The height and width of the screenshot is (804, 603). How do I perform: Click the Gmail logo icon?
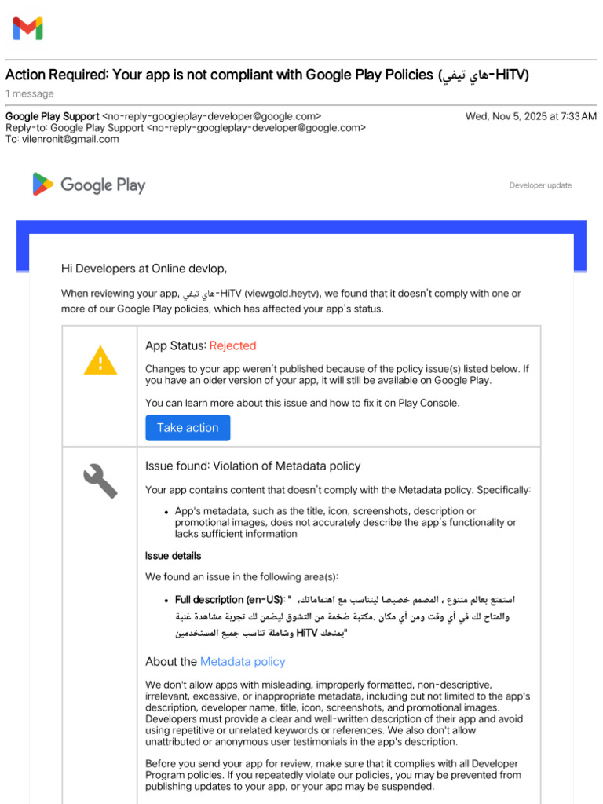point(27,29)
